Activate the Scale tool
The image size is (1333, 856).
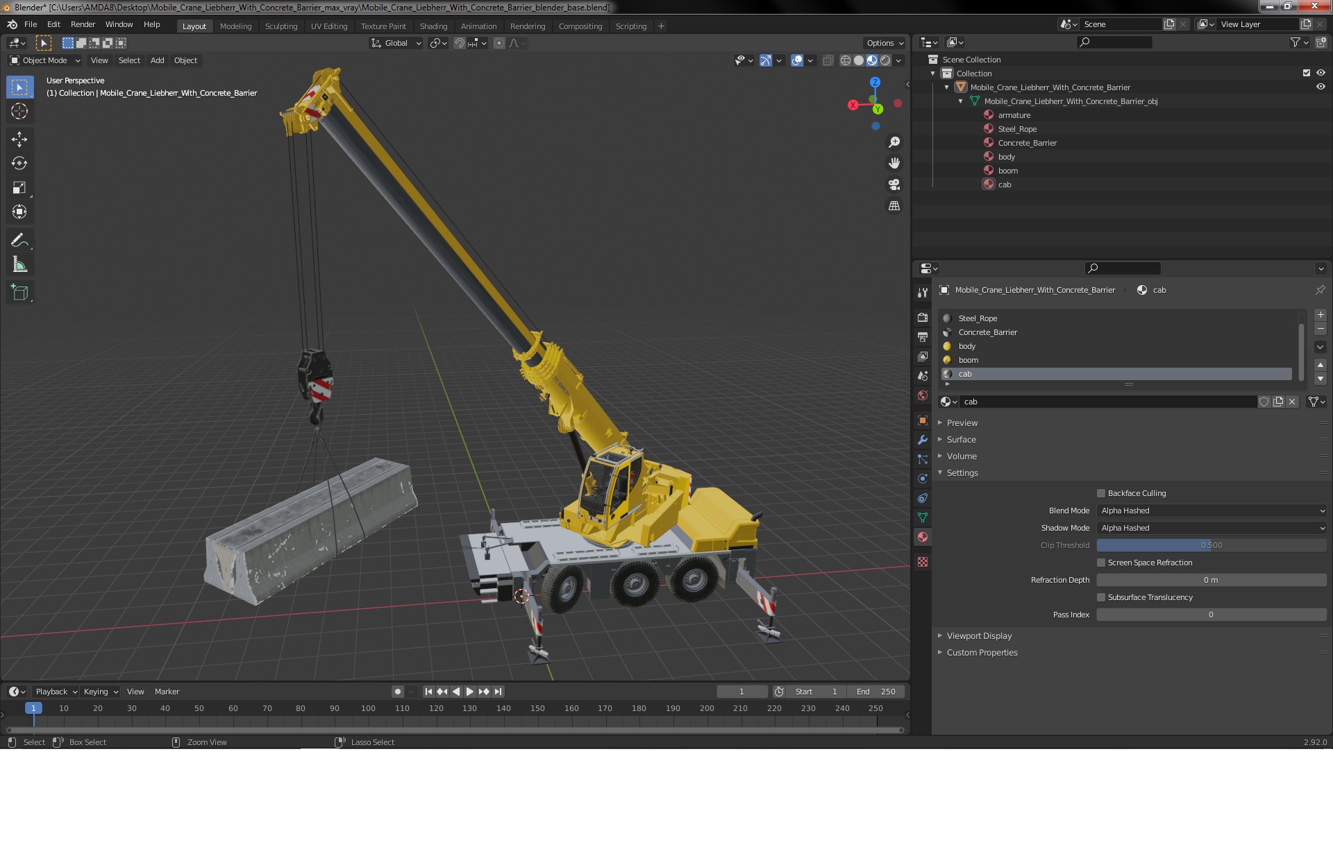tap(19, 188)
